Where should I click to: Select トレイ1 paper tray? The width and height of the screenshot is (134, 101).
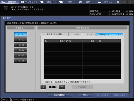21,34
